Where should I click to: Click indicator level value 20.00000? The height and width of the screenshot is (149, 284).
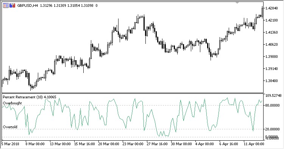pos(272,129)
